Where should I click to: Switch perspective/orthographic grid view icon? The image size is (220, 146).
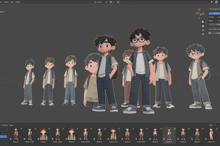pyautogui.click(x=203, y=34)
